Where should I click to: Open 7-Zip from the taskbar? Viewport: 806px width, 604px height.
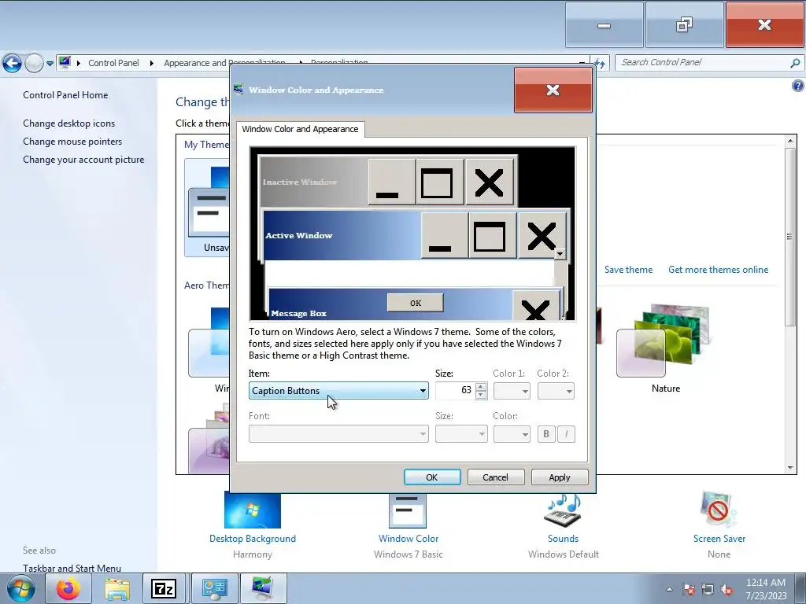coord(164,588)
